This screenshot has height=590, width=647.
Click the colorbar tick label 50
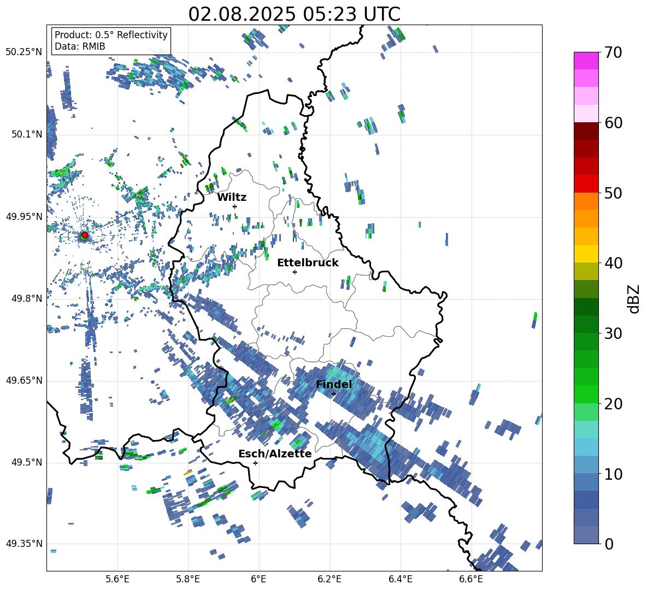pyautogui.click(x=613, y=193)
